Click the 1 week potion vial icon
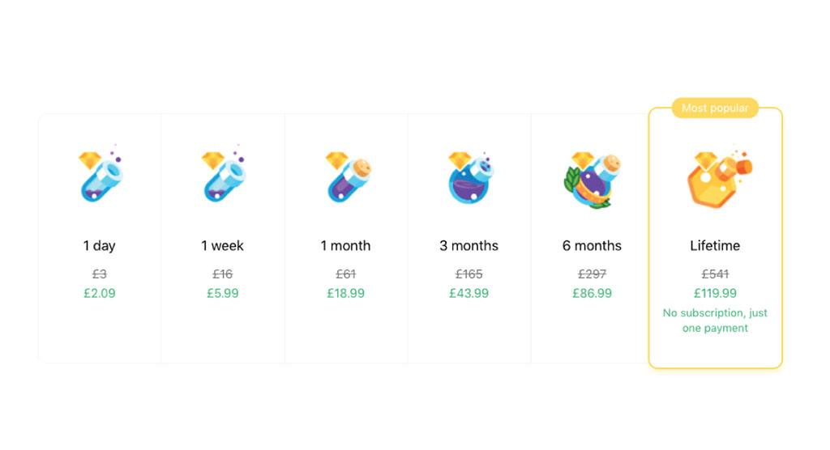 (x=224, y=176)
